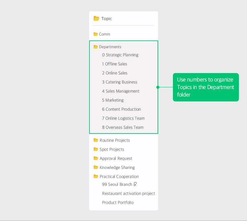The image size is (247, 221).
Task: Click the Departments folder icon
Action: tap(95, 47)
